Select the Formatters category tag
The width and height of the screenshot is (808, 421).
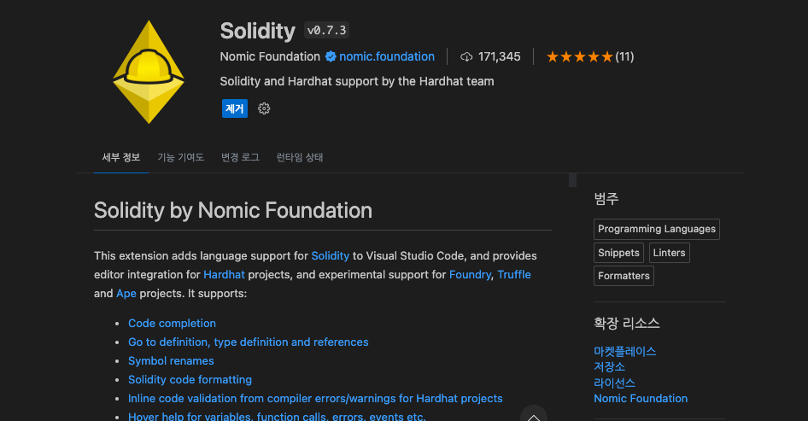(624, 276)
